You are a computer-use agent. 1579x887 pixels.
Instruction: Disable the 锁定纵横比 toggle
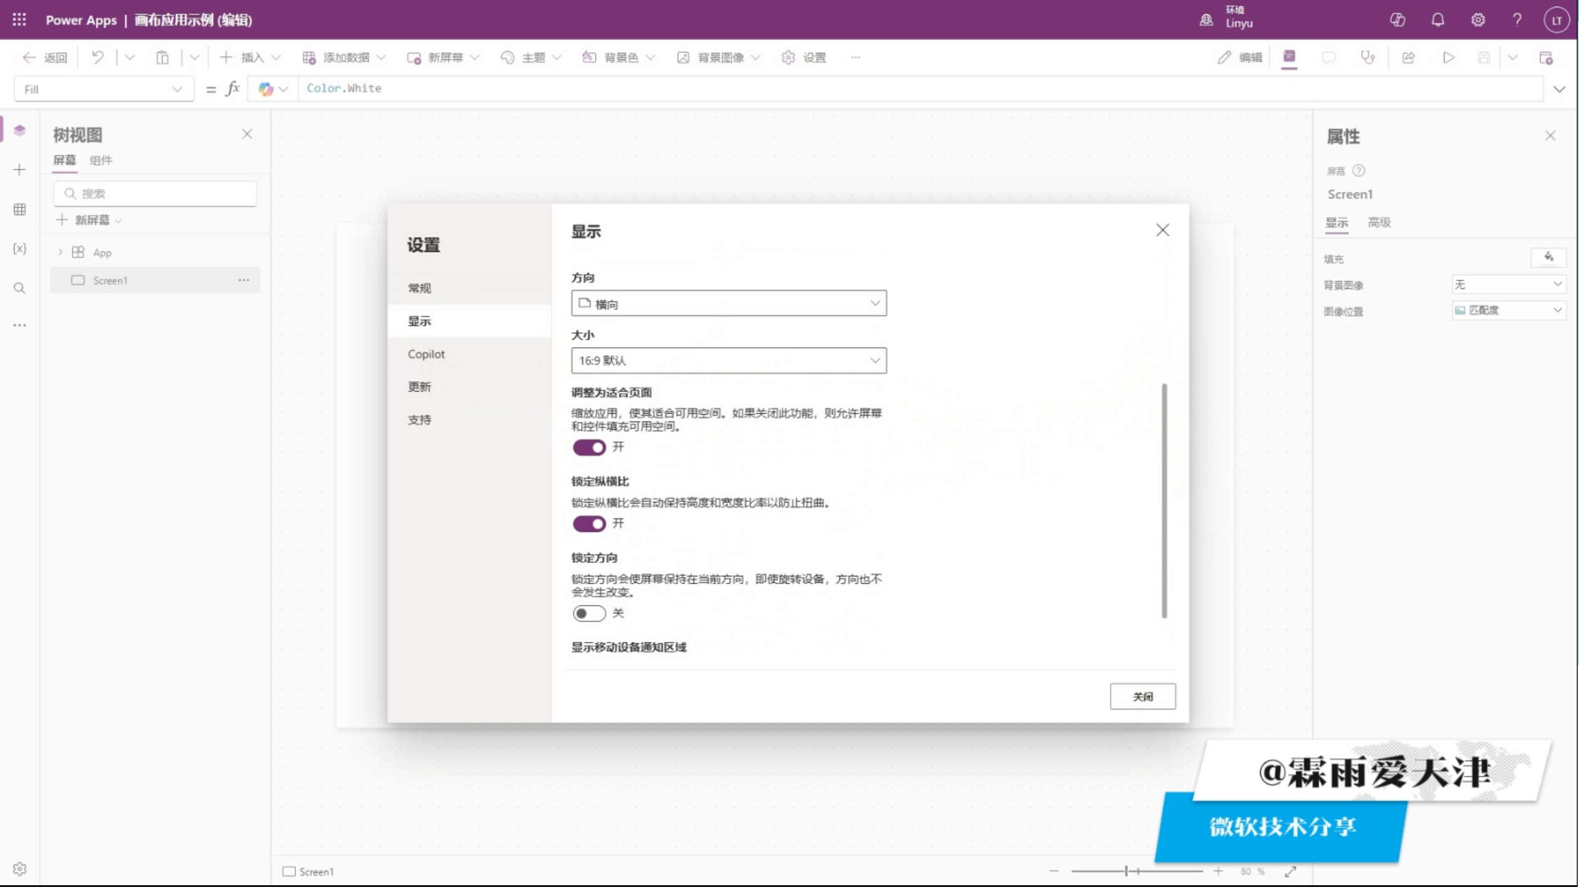click(589, 524)
